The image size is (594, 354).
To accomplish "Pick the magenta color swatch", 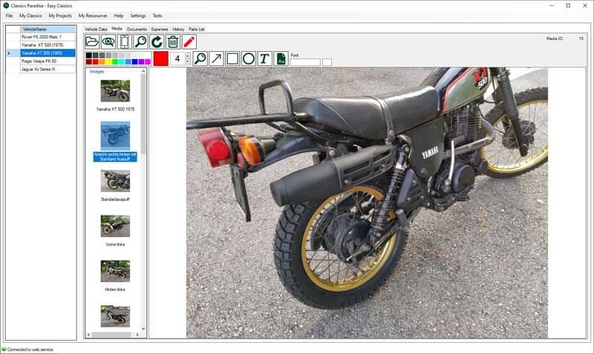I will click(x=148, y=61).
